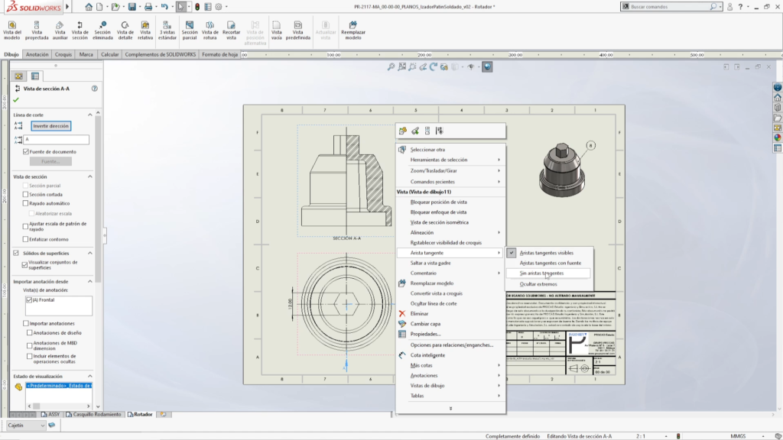Viewport: 783px width, 440px height.
Task: Select the Predeterminado display state entry
Action: click(x=58, y=386)
